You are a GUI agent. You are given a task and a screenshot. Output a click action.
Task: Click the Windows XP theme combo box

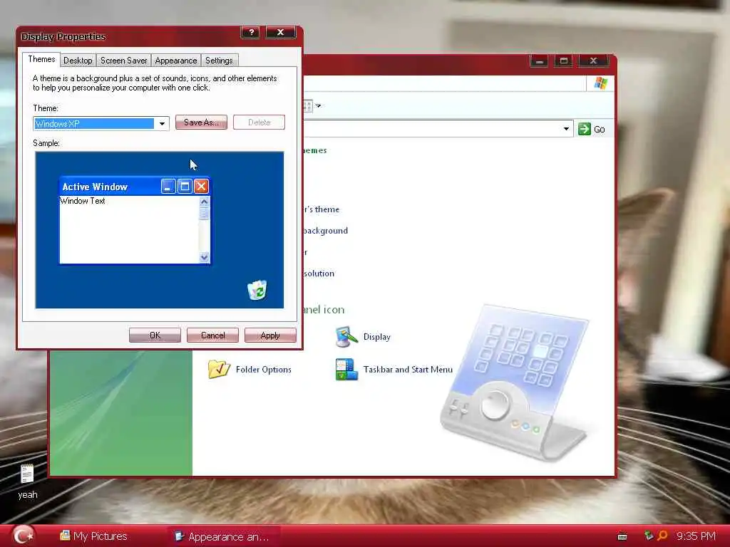[101, 124]
